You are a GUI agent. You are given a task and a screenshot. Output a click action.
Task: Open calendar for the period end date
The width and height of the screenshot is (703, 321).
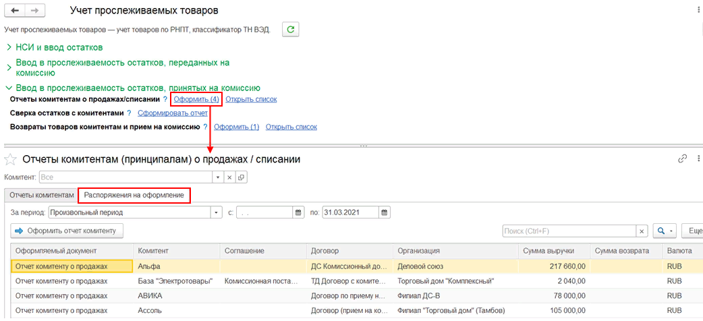[x=384, y=212]
